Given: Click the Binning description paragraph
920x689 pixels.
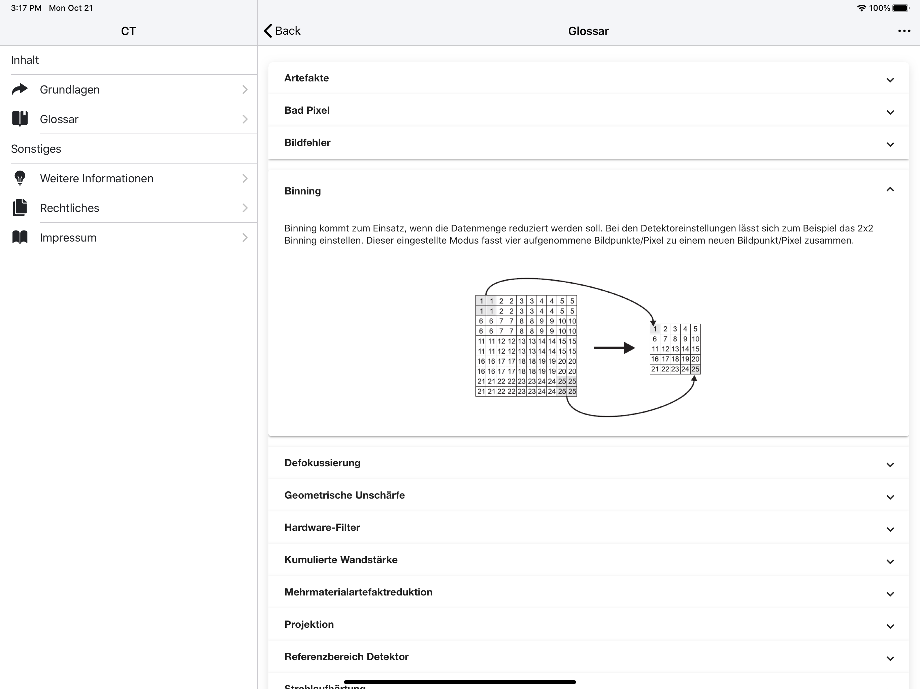Looking at the screenshot, I should (x=579, y=234).
